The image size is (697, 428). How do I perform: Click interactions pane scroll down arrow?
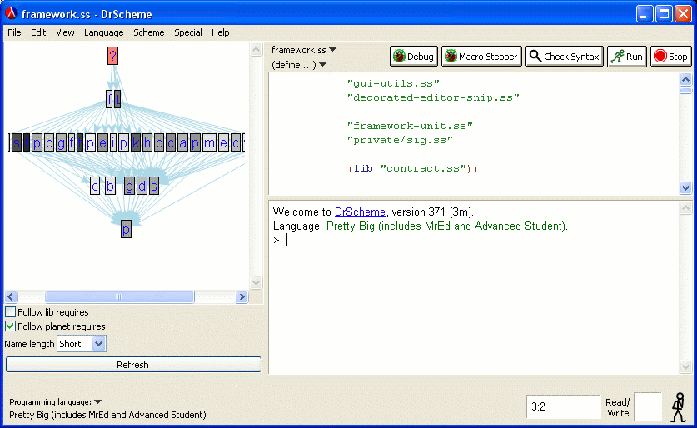685,366
